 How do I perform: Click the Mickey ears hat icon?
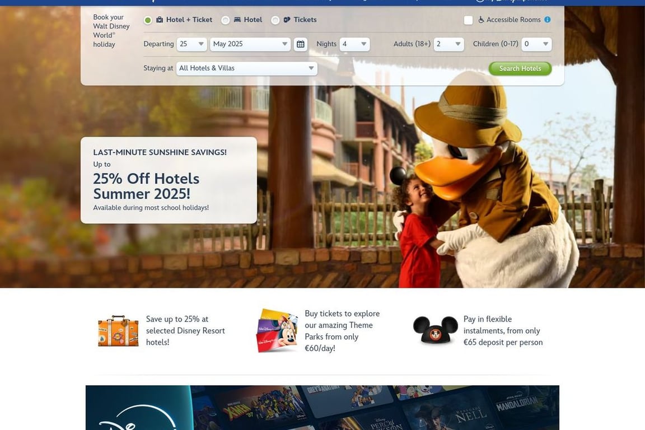[435, 330]
